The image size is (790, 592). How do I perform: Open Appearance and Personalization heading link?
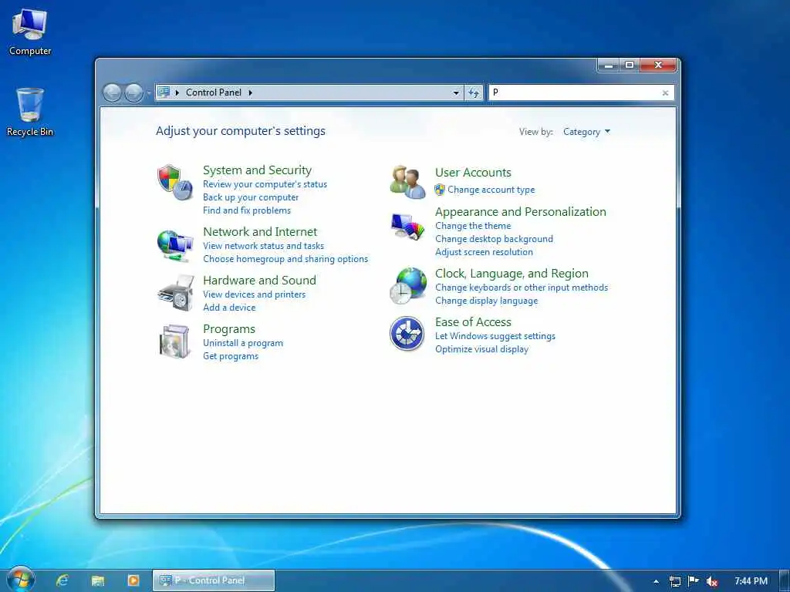pyautogui.click(x=521, y=212)
